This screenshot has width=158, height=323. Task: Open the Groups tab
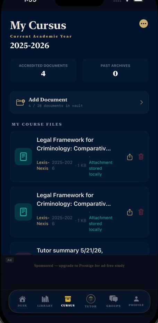click(x=114, y=301)
